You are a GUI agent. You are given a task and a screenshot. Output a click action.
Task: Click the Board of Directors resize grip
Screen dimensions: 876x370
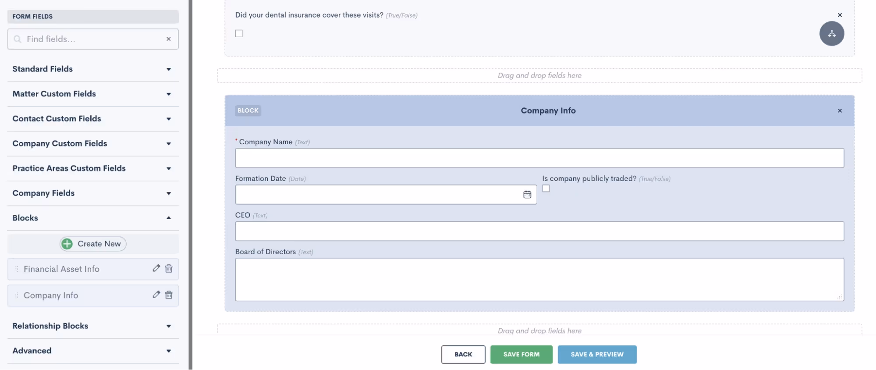840,297
